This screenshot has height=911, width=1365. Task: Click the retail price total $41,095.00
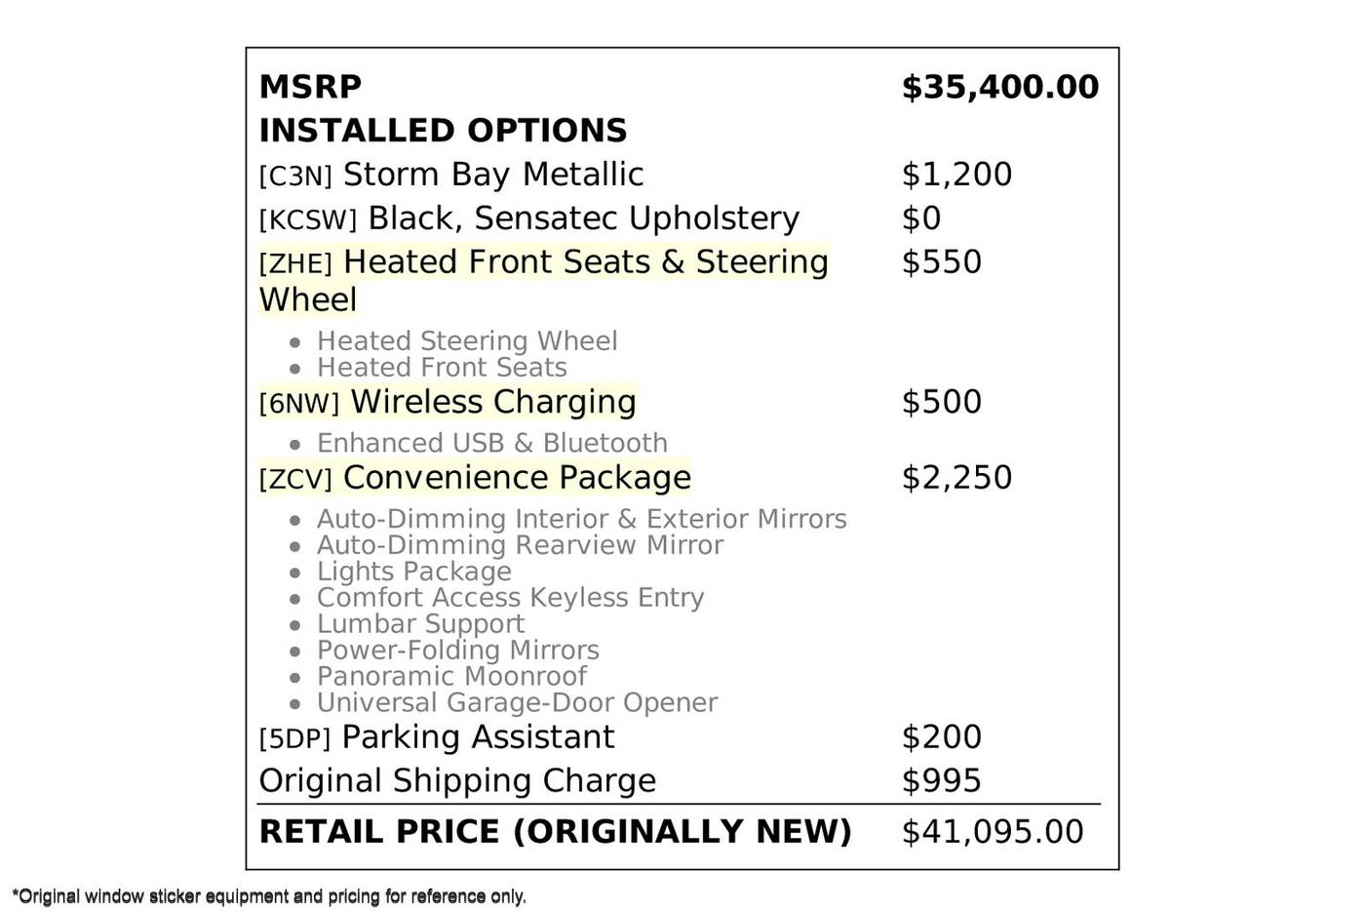[992, 832]
